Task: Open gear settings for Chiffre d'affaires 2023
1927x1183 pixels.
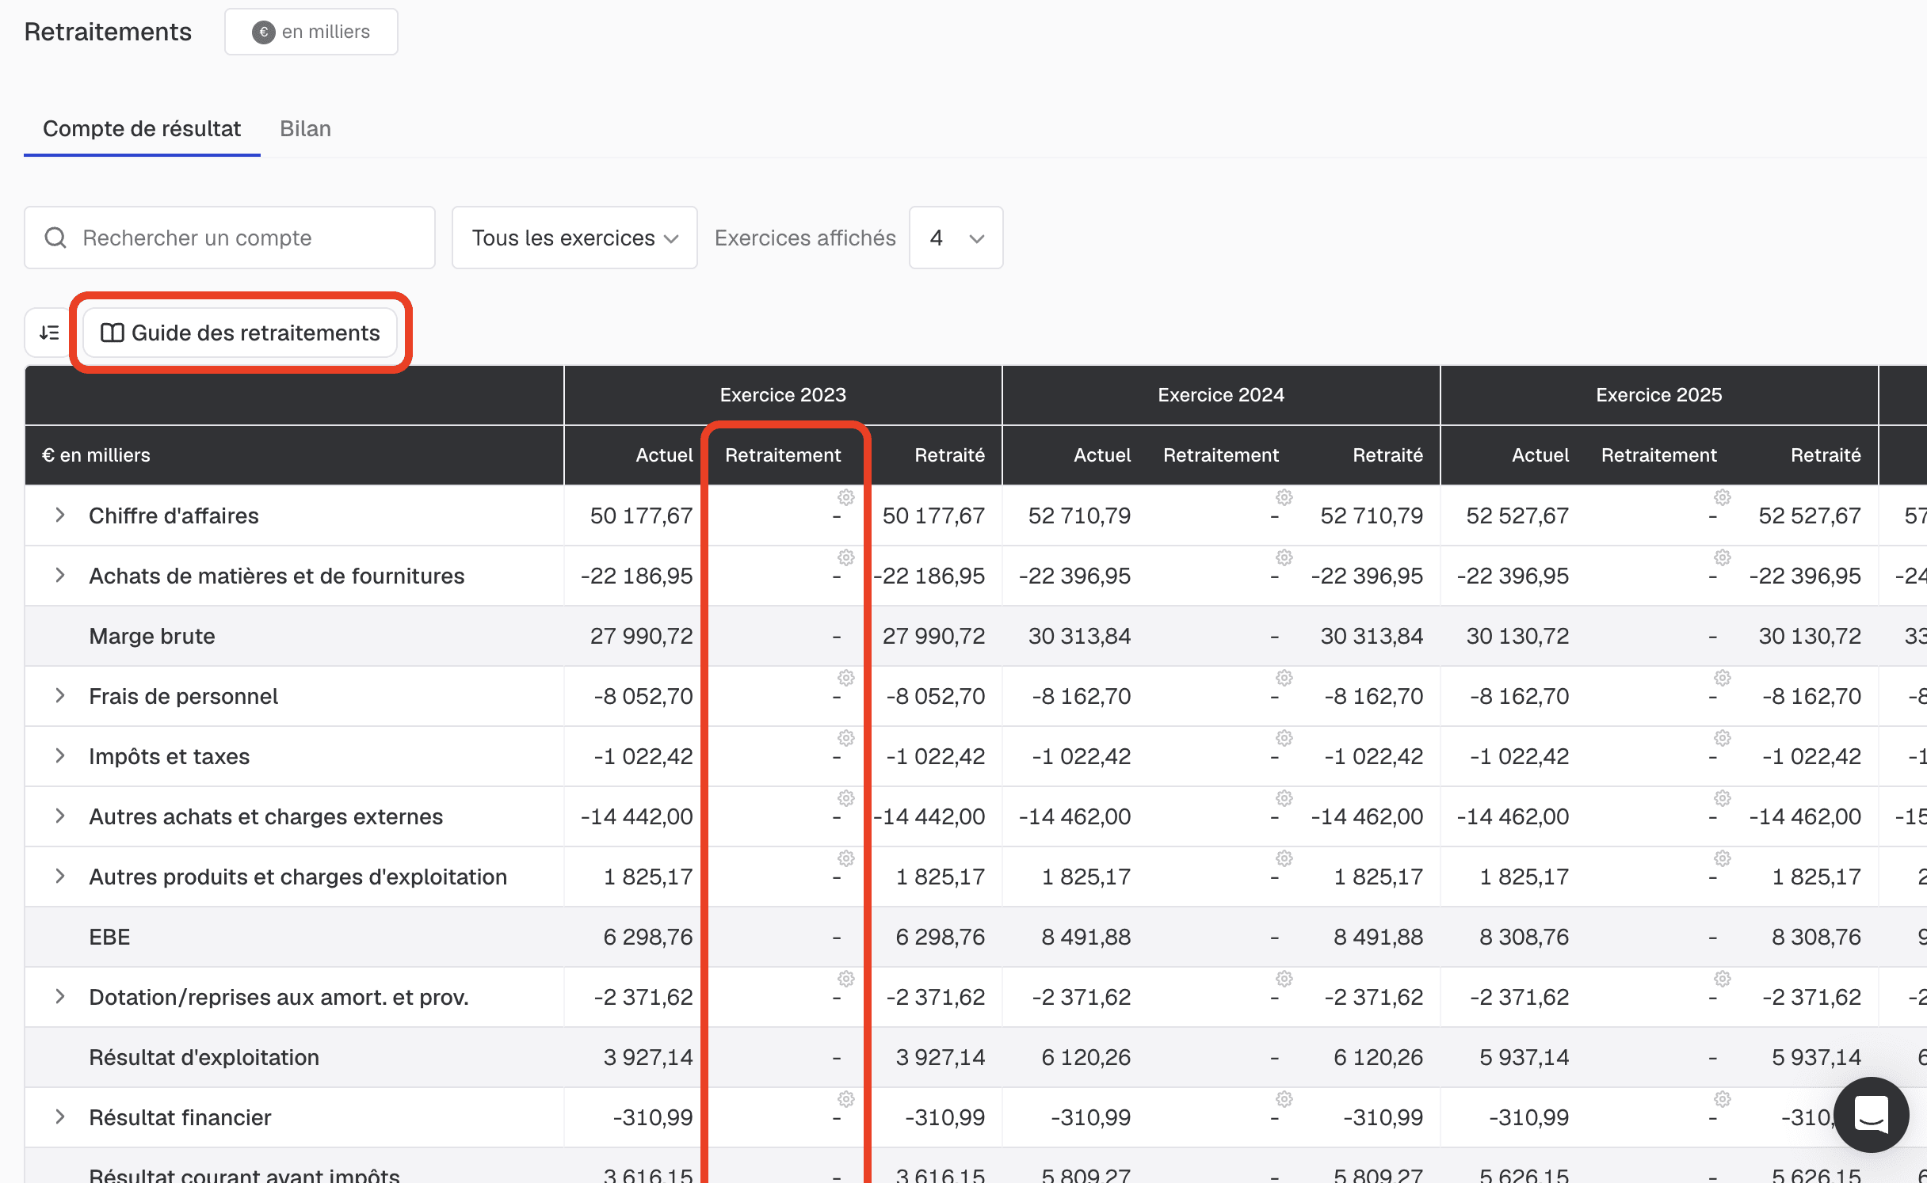Action: click(x=846, y=497)
